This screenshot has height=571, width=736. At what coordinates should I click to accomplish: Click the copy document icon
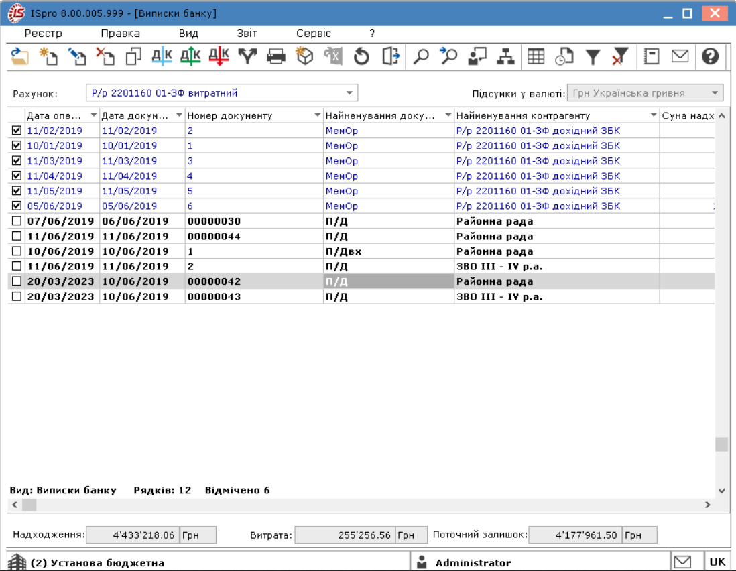(x=134, y=56)
